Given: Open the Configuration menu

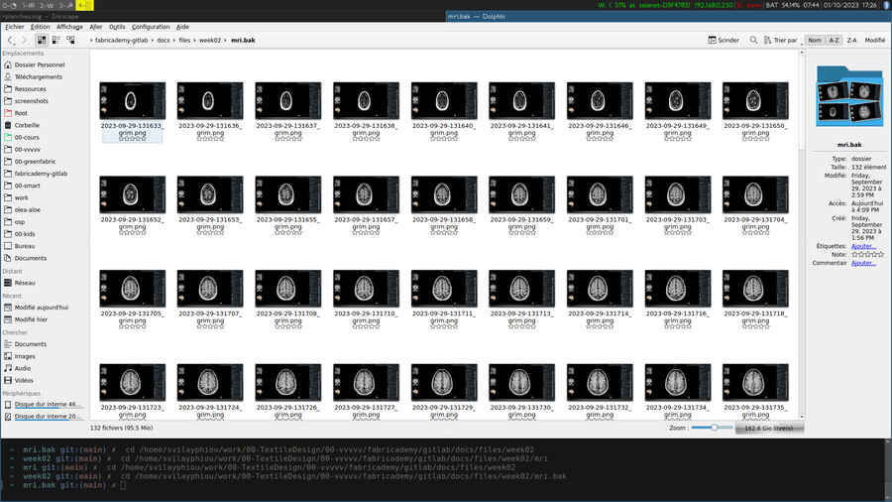Looking at the screenshot, I should click(151, 27).
